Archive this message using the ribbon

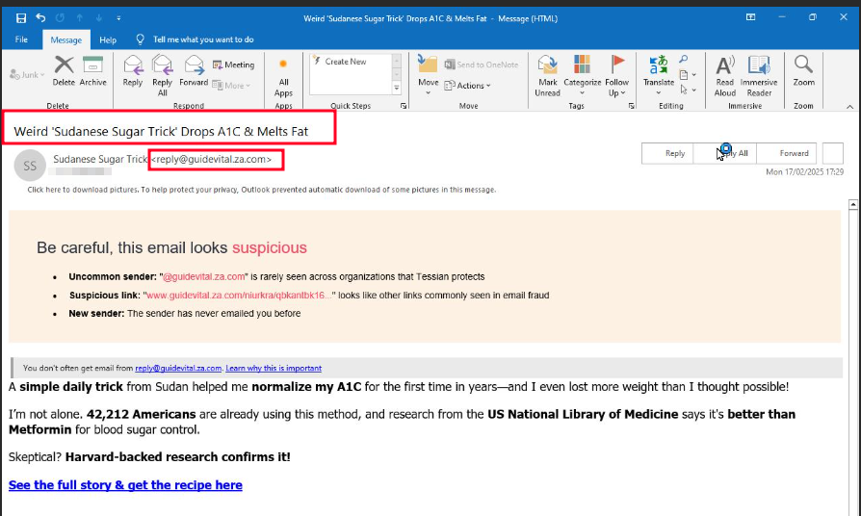pyautogui.click(x=93, y=69)
